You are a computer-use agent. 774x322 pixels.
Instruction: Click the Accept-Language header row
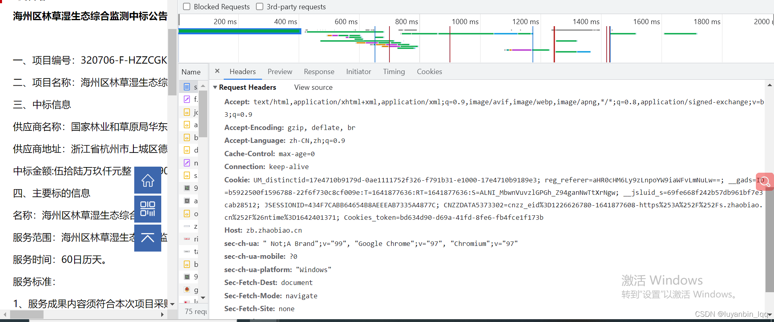coord(285,140)
